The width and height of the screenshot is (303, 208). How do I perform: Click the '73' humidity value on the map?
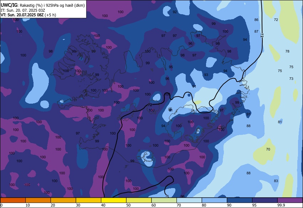tap(291, 78)
